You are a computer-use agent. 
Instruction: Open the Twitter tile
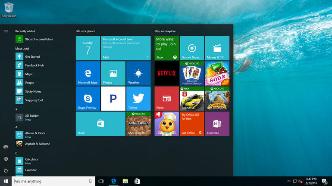[x=138, y=99]
